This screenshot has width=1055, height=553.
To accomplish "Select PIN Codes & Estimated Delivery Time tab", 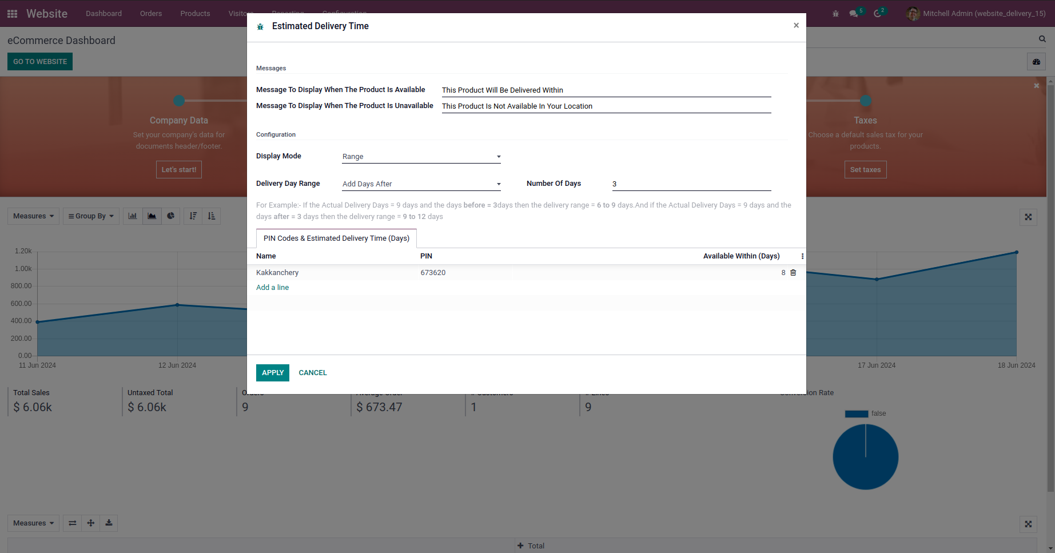I will click(x=336, y=238).
